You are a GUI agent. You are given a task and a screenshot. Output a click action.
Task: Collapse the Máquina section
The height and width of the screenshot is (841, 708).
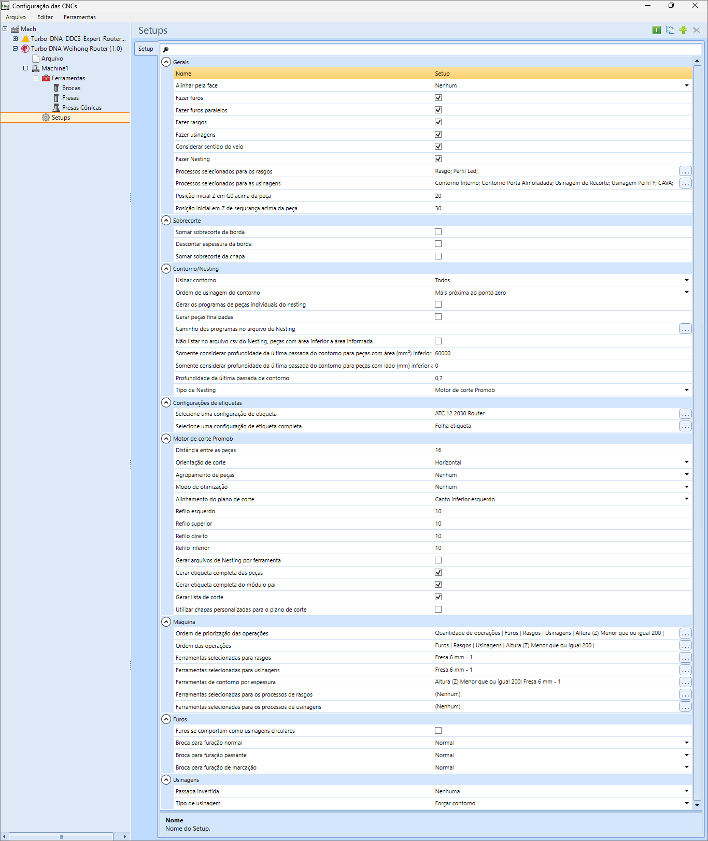pyautogui.click(x=166, y=622)
